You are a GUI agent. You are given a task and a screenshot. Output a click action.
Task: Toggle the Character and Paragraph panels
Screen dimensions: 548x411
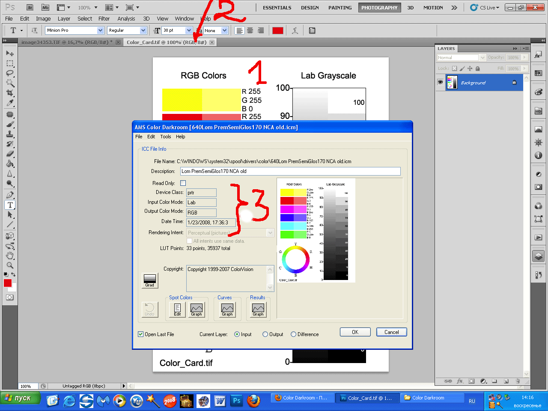(312, 30)
